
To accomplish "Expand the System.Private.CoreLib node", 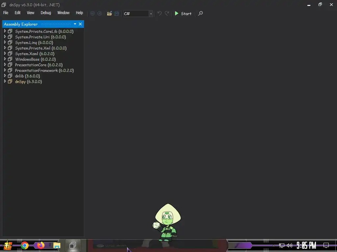I will [x=5, y=31].
